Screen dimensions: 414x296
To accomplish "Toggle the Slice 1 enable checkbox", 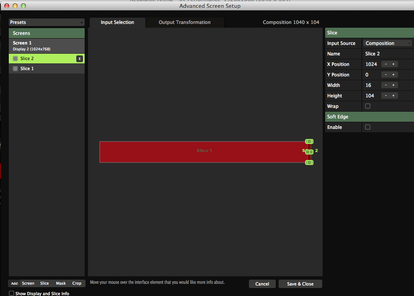I will click(x=16, y=68).
